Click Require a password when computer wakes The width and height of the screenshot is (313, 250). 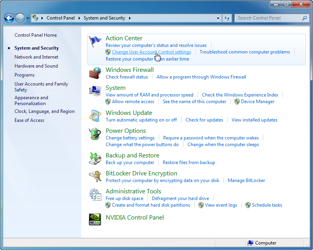coord(211,138)
